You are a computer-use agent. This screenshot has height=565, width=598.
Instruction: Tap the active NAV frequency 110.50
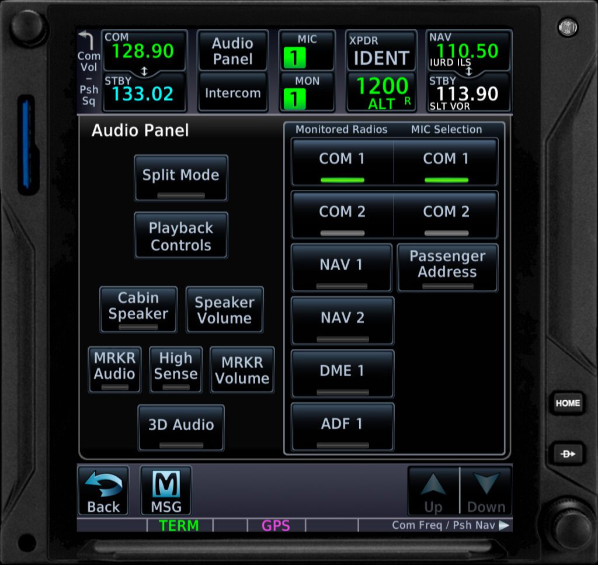pyautogui.click(x=467, y=51)
